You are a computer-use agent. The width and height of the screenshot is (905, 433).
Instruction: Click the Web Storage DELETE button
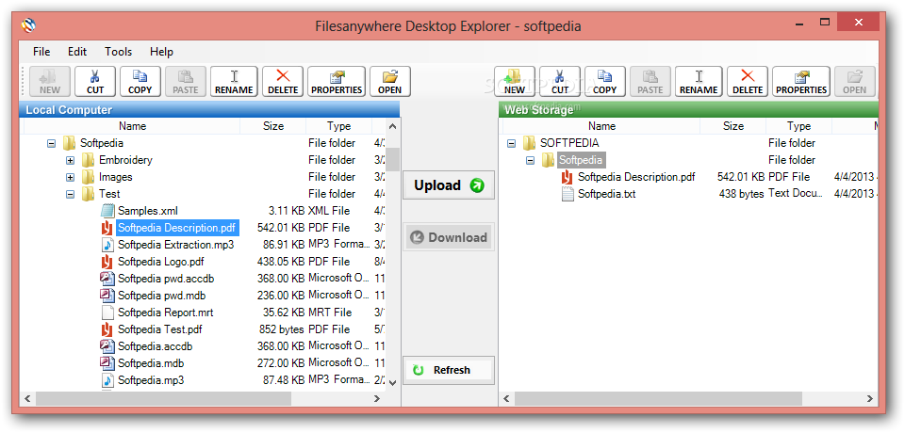point(748,81)
